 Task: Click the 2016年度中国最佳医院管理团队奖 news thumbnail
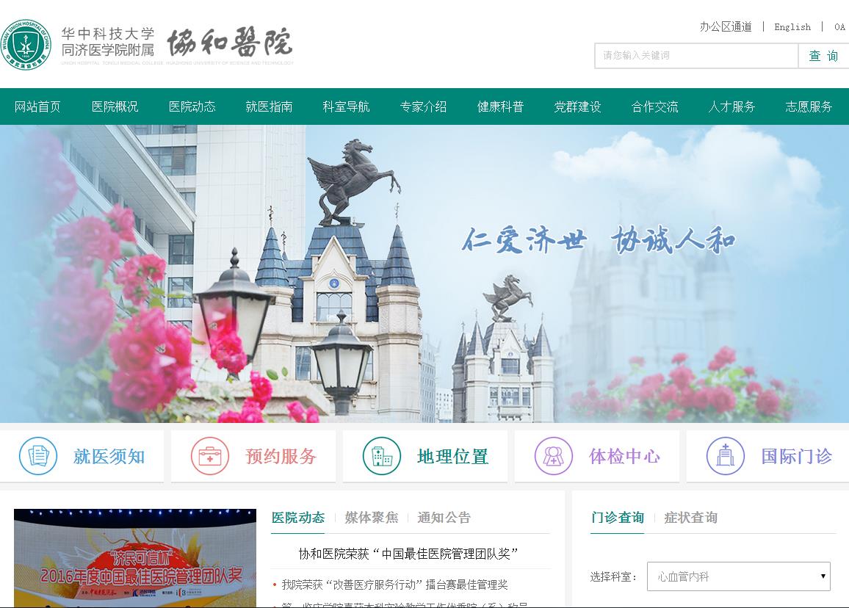135,558
